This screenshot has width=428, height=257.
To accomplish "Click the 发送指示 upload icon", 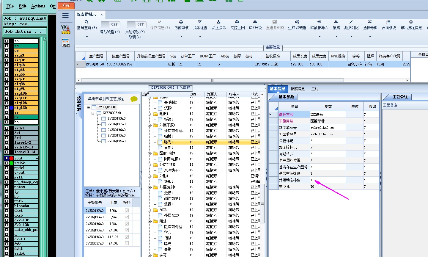I will (218, 22).
